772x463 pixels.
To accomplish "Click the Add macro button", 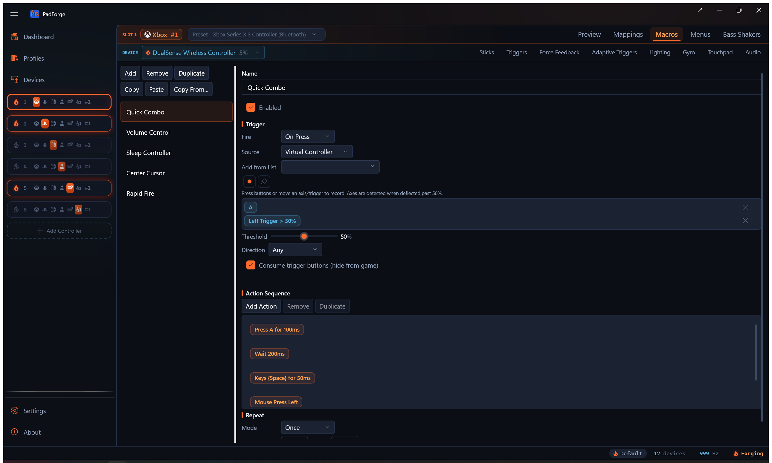I will 130,73.
